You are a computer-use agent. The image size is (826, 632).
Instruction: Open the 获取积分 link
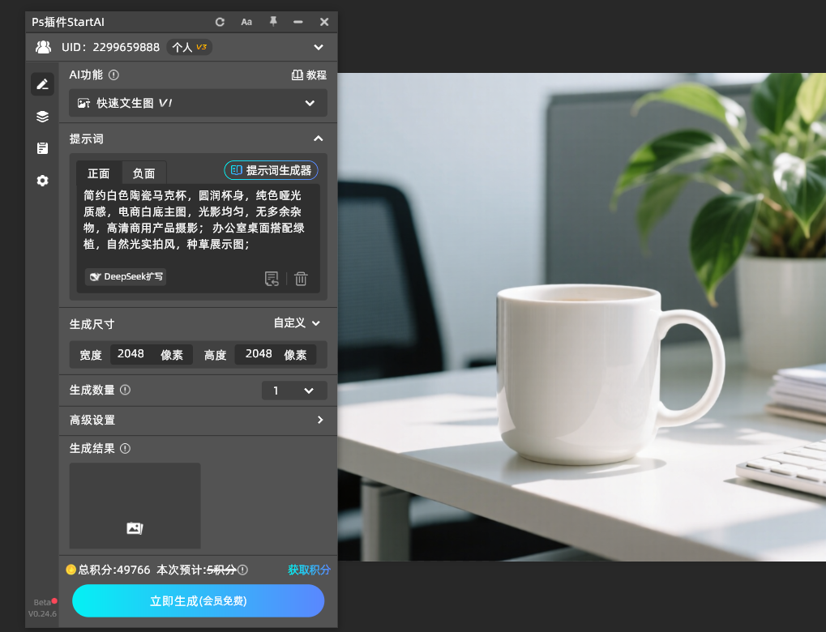309,570
